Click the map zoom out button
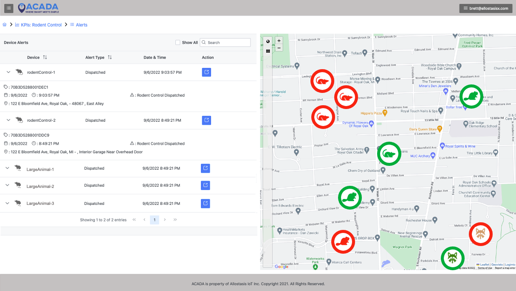Viewport: 516px width, 291px height. 279,48
